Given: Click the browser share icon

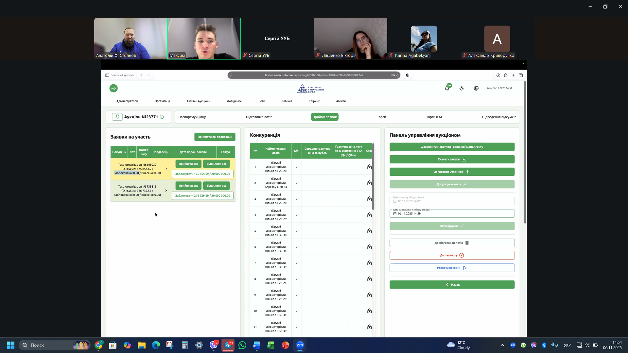Looking at the screenshot, I should click(506, 75).
